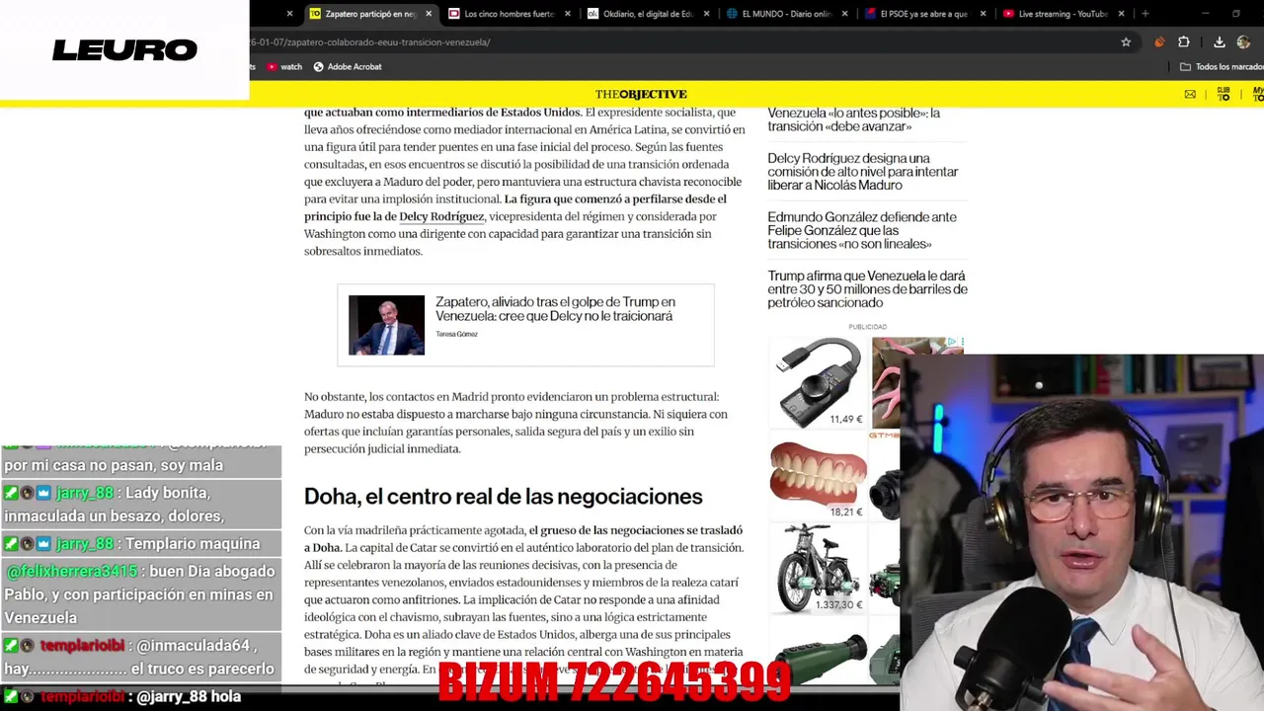Open the Zapatero related article thumbnail
The height and width of the screenshot is (711, 1264).
[x=386, y=325]
